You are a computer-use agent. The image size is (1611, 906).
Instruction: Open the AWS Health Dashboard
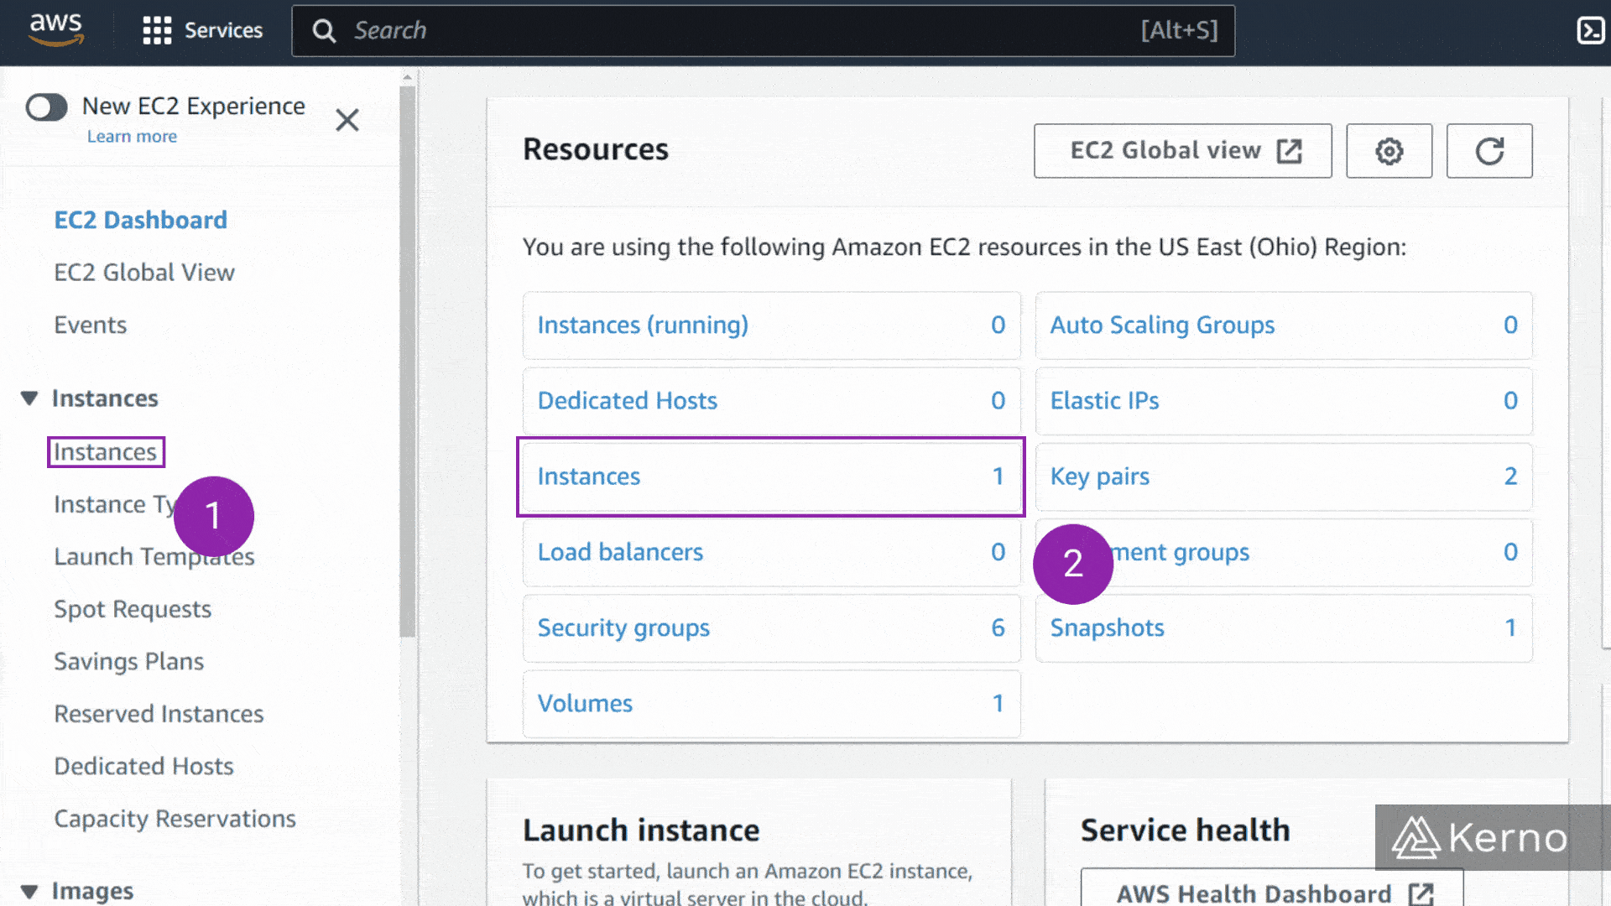1272,889
